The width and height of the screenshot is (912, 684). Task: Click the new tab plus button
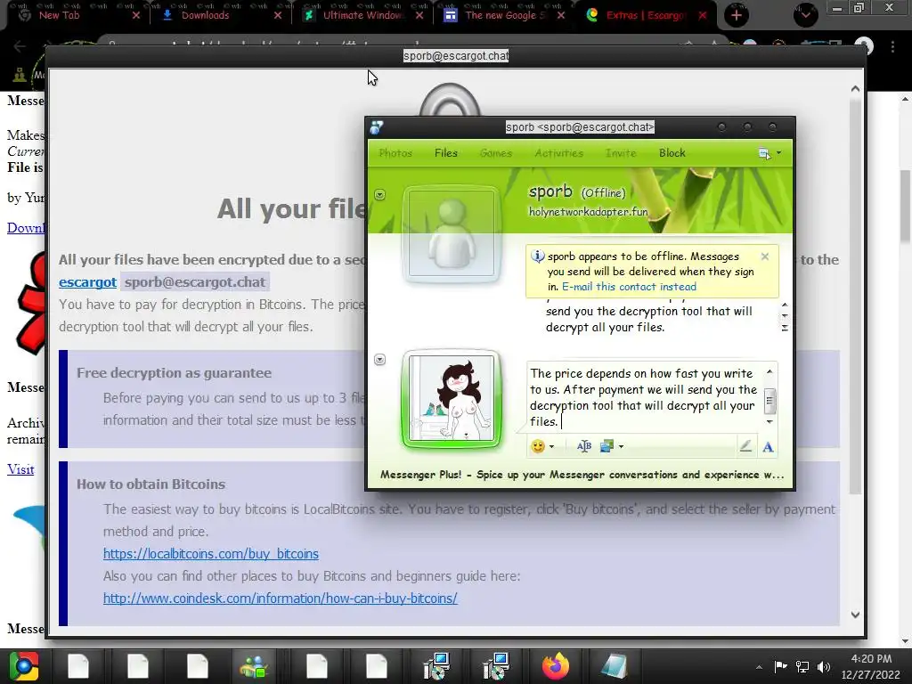pyautogui.click(x=737, y=15)
